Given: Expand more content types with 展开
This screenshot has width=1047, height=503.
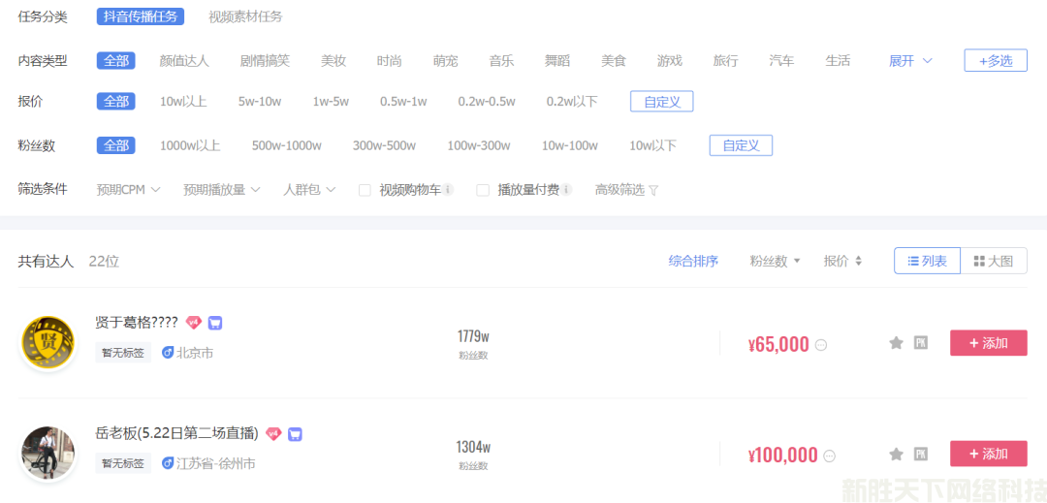Looking at the screenshot, I should point(910,61).
